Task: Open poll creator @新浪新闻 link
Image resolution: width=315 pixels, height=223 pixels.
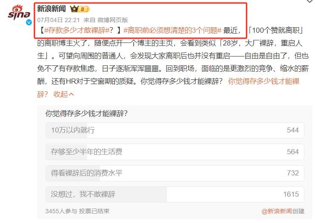Action: click(x=277, y=211)
